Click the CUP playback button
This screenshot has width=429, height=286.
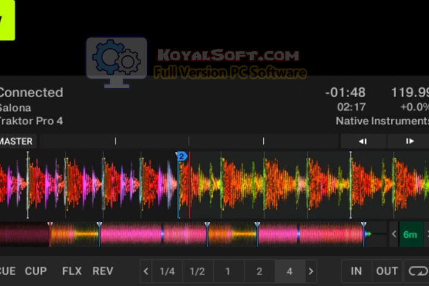(36, 271)
